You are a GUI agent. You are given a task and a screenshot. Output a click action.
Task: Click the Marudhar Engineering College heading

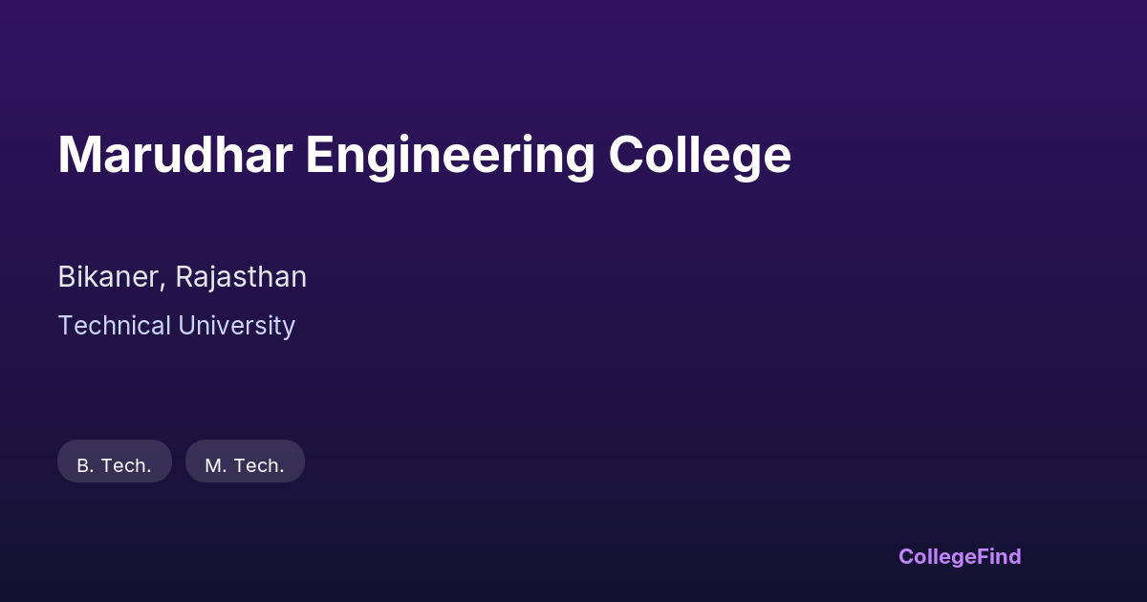(424, 155)
